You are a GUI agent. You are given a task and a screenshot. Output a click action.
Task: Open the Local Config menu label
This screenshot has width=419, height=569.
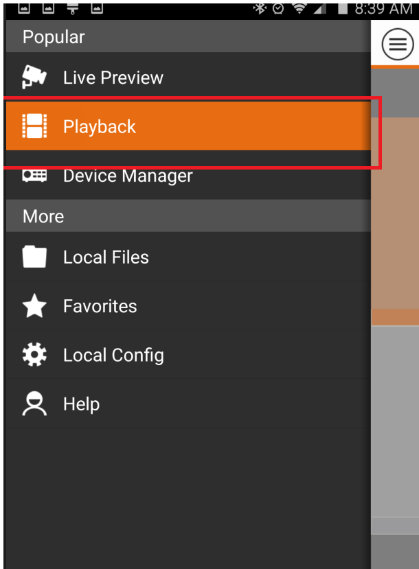113,356
